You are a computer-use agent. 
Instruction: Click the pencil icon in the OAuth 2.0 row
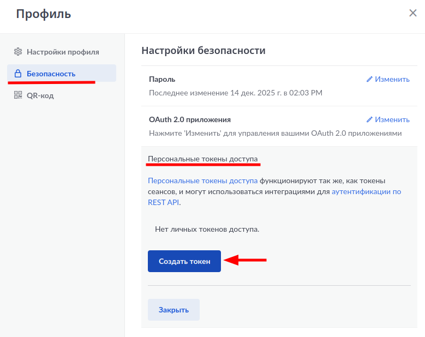[x=369, y=119]
